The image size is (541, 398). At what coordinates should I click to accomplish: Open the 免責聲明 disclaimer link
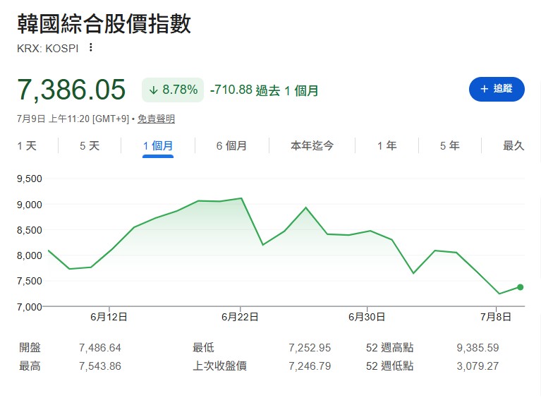coord(156,119)
